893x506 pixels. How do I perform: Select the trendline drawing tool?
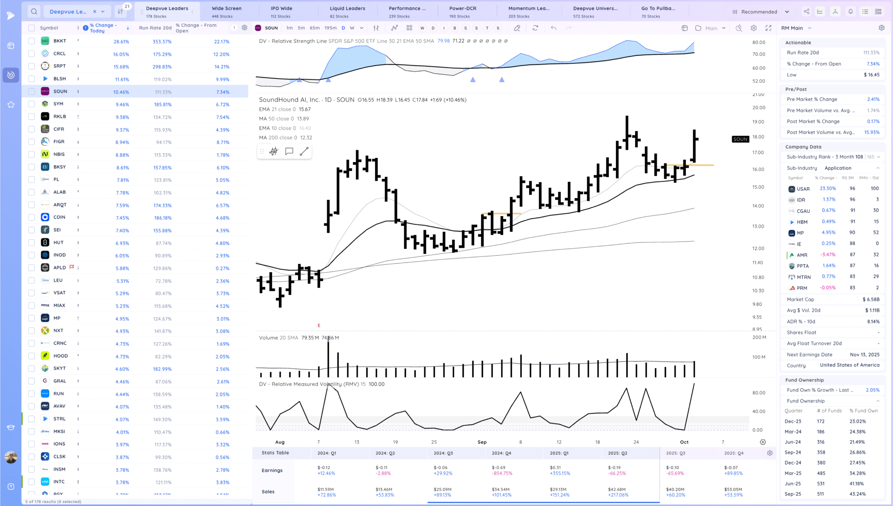pyautogui.click(x=304, y=151)
